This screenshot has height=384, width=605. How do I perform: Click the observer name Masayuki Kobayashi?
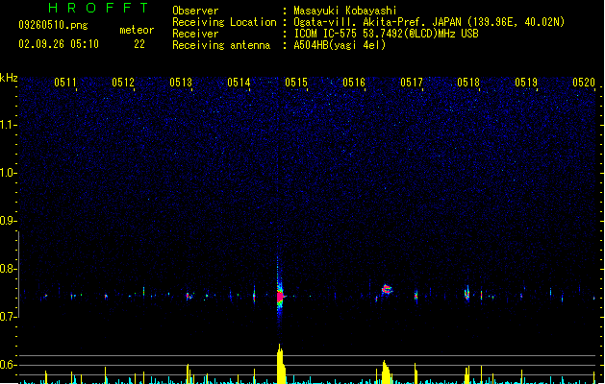[345, 11]
